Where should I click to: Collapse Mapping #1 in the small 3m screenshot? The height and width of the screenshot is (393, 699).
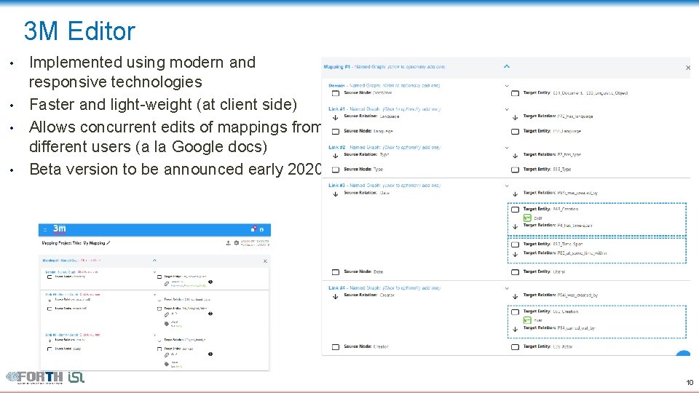point(154,261)
